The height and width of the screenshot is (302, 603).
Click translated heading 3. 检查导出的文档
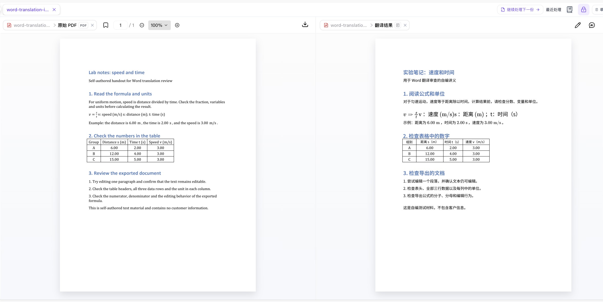424,173
